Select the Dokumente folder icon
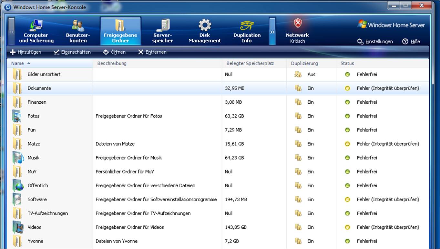The width and height of the screenshot is (440, 249). coord(17,88)
